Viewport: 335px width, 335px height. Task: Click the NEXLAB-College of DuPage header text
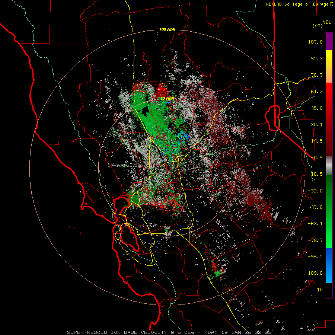tap(299, 4)
